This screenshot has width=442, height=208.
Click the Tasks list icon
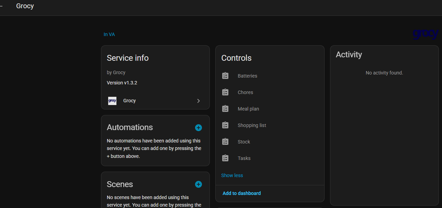pos(225,158)
